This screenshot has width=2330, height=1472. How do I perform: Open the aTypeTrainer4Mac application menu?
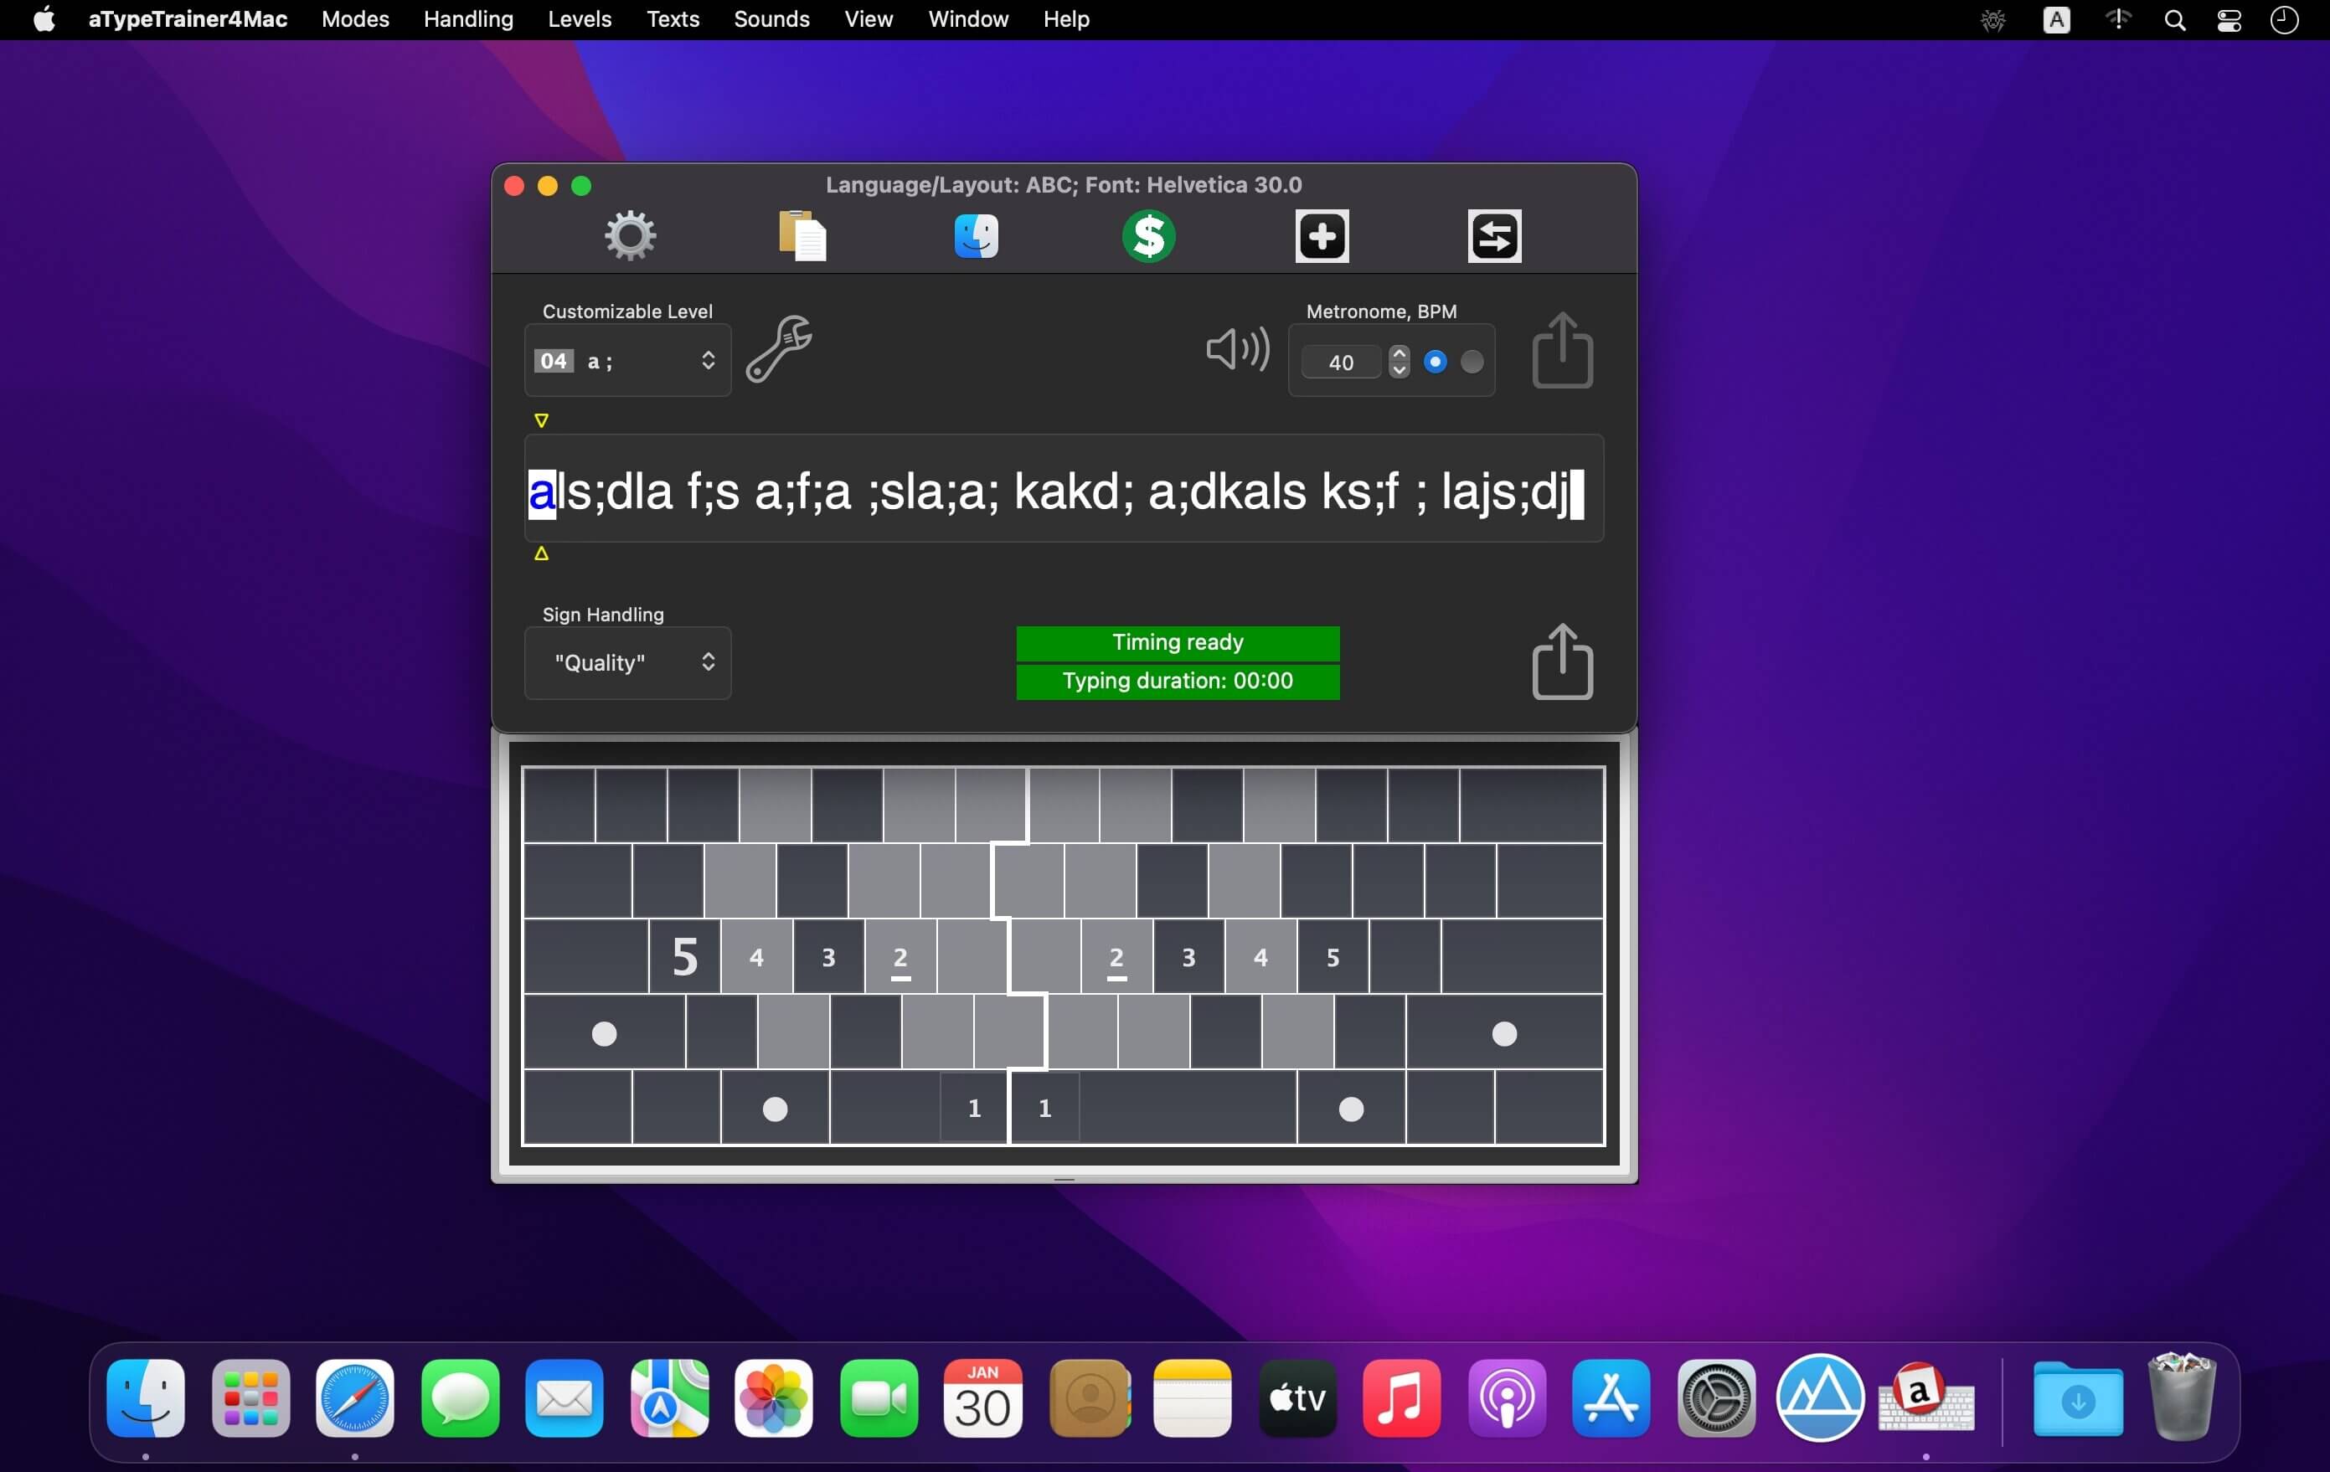coord(188,19)
